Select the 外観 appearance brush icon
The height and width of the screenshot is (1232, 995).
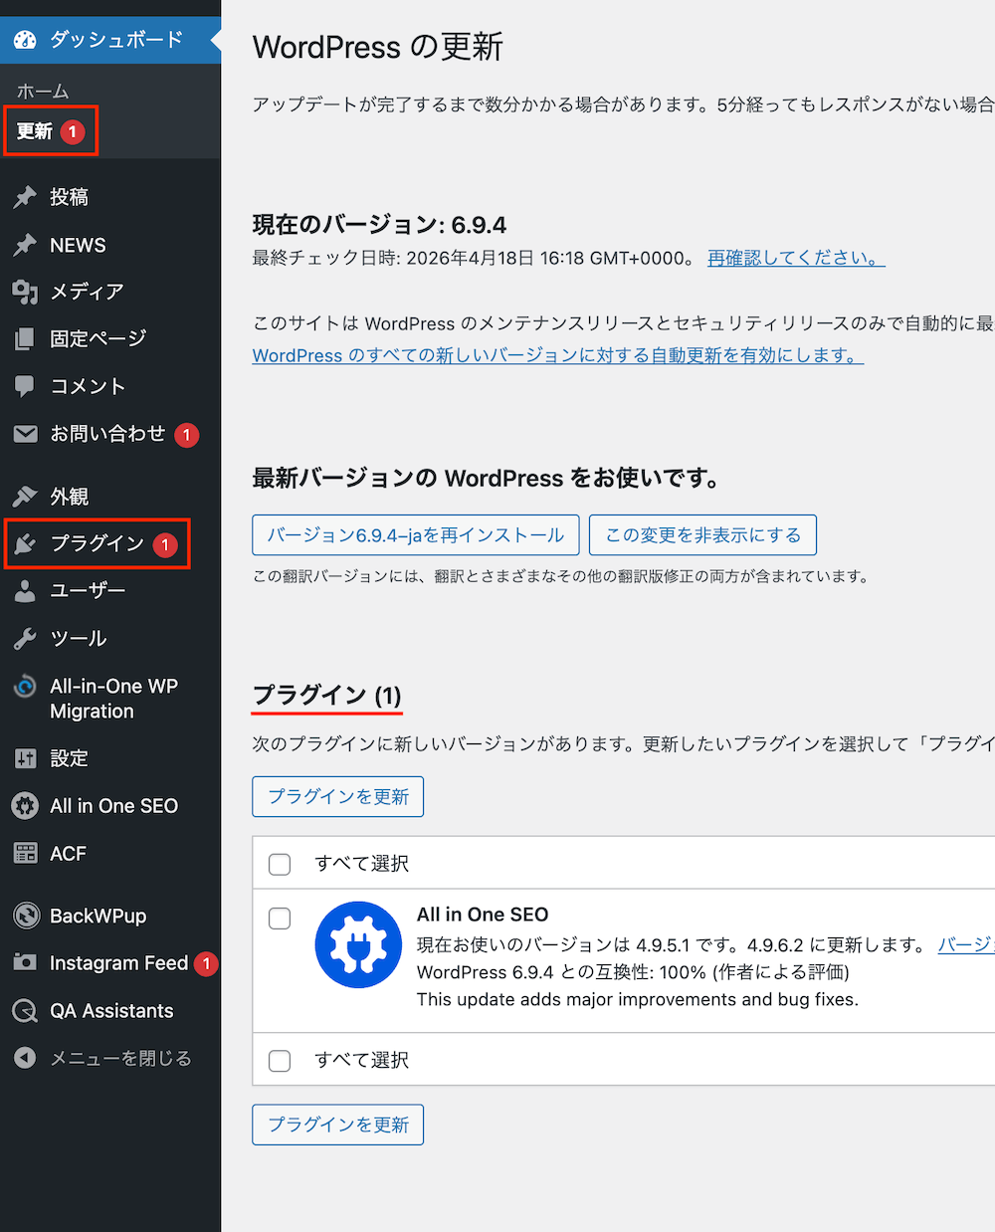24,496
